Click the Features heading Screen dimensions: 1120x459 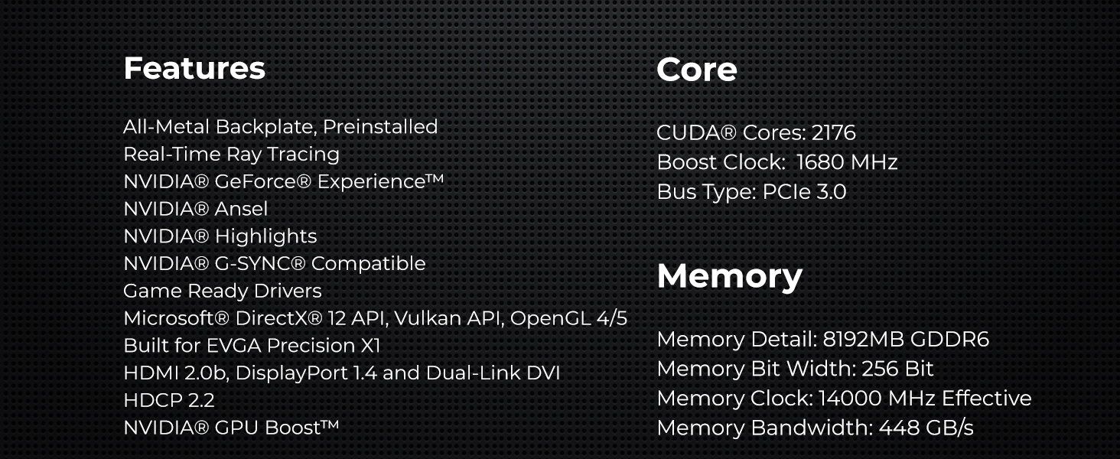coord(194,68)
